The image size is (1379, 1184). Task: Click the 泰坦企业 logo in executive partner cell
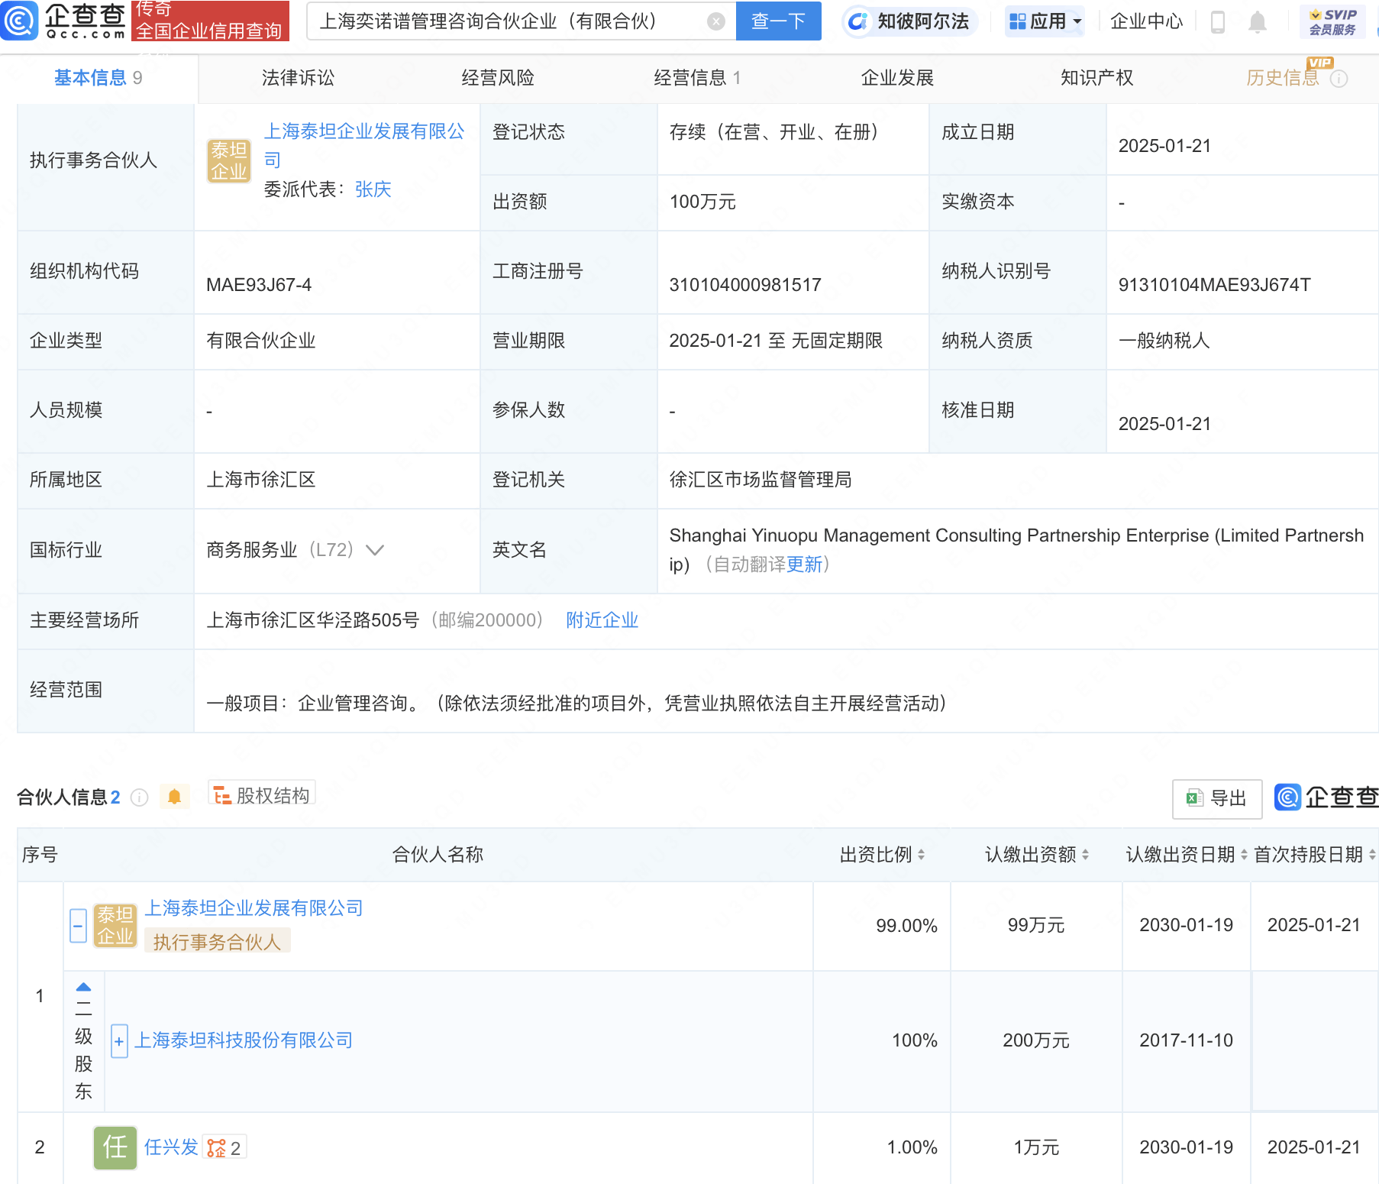229,160
